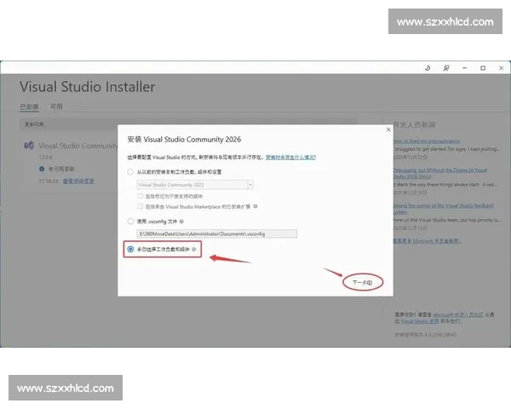
Task: Check the ignore unsupported components checkbox
Action: pyautogui.click(x=141, y=196)
